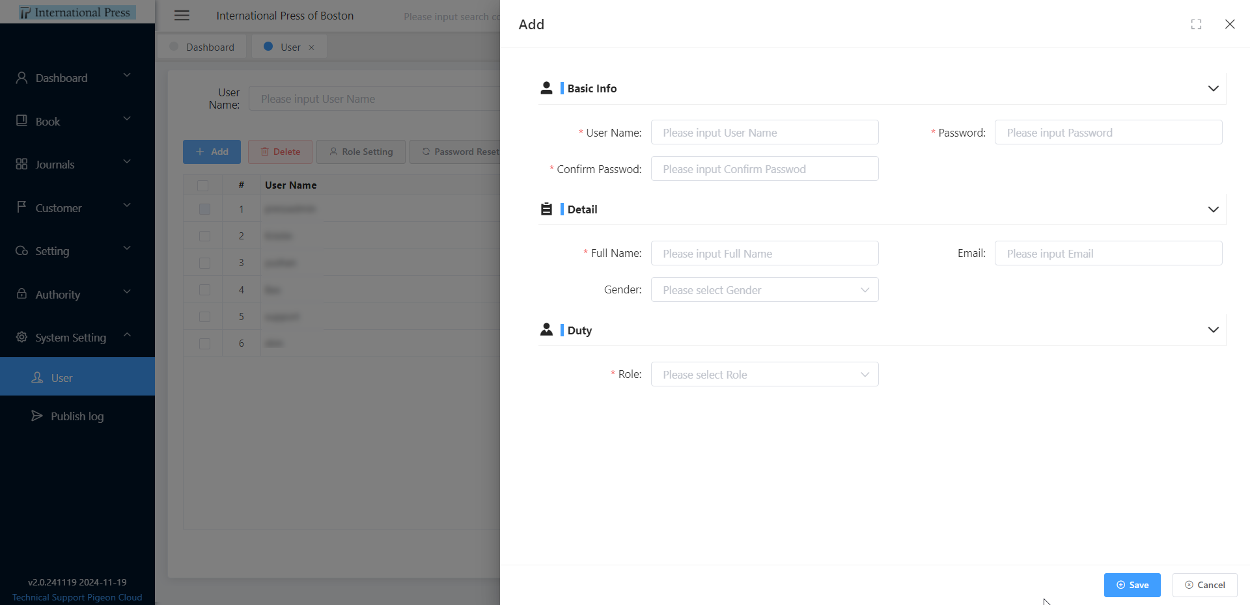1250x605 pixels.
Task: Click the Customer flag icon in sidebar
Action: coord(21,207)
